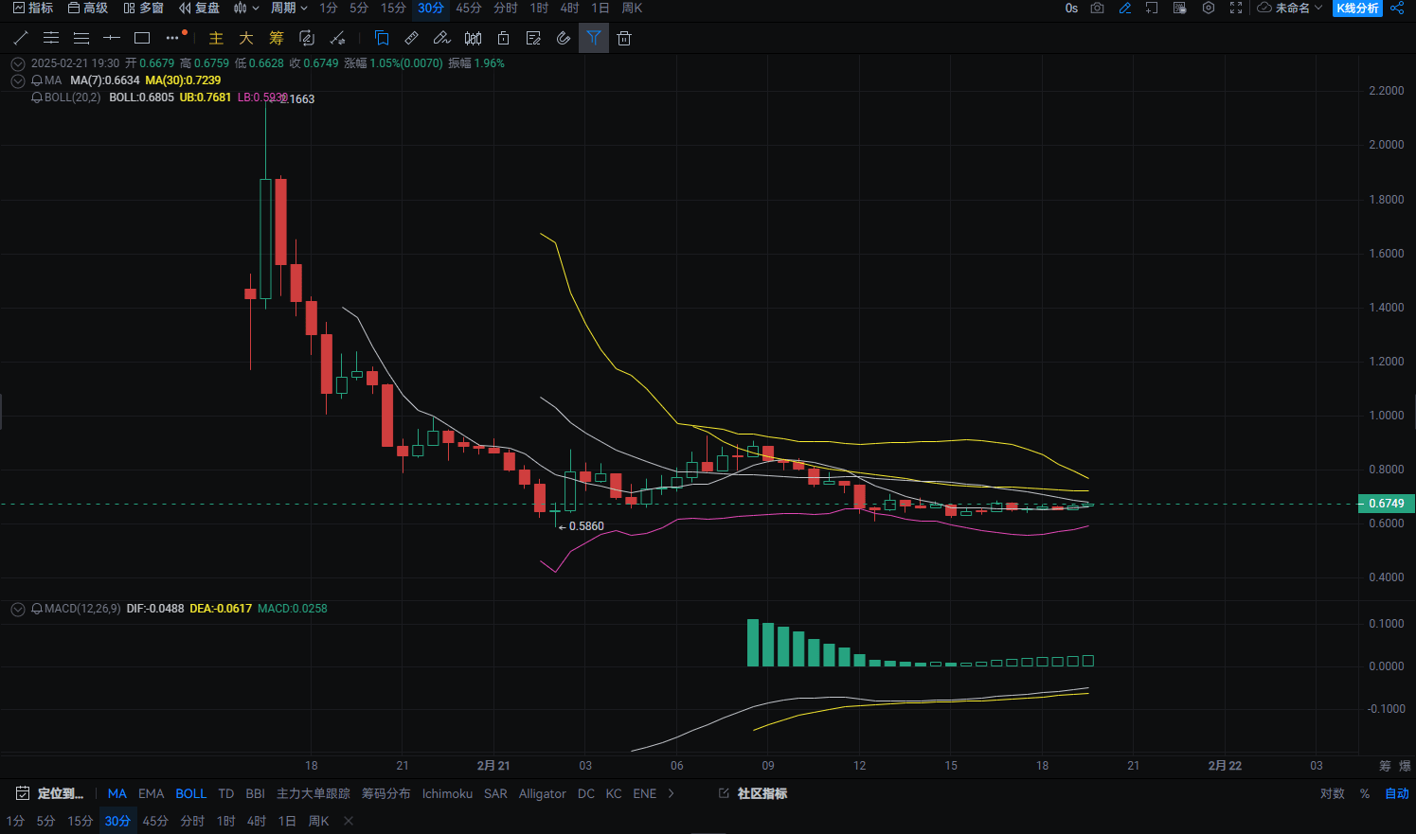Click the 筹 chip distribution icon
1416x834 pixels.
click(277, 38)
